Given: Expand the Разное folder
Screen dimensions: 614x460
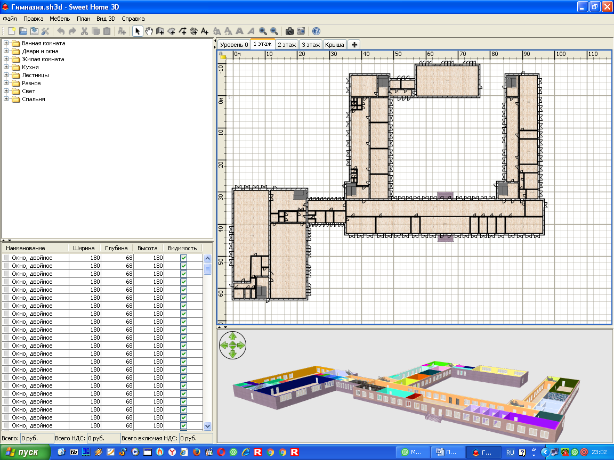Looking at the screenshot, I should point(6,83).
